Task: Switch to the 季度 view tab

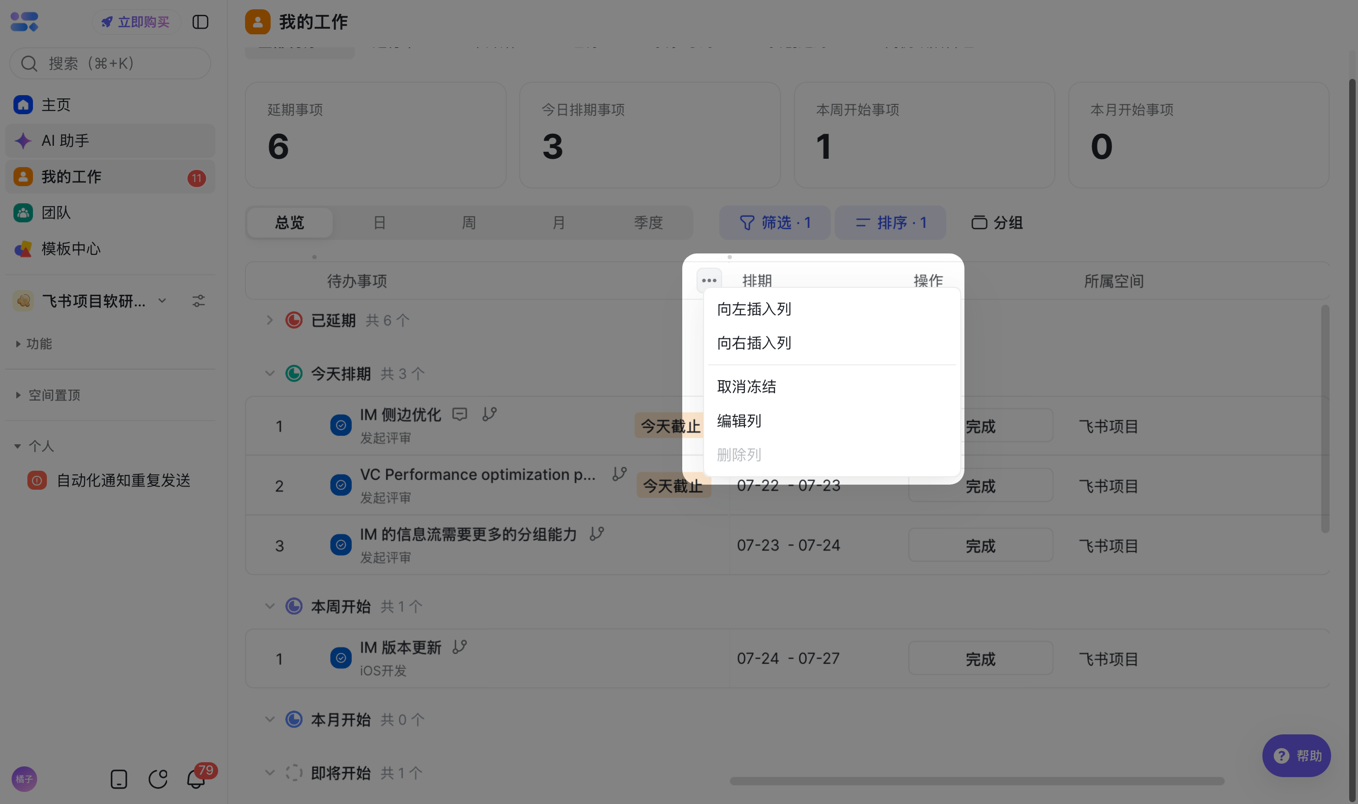Action: [648, 223]
